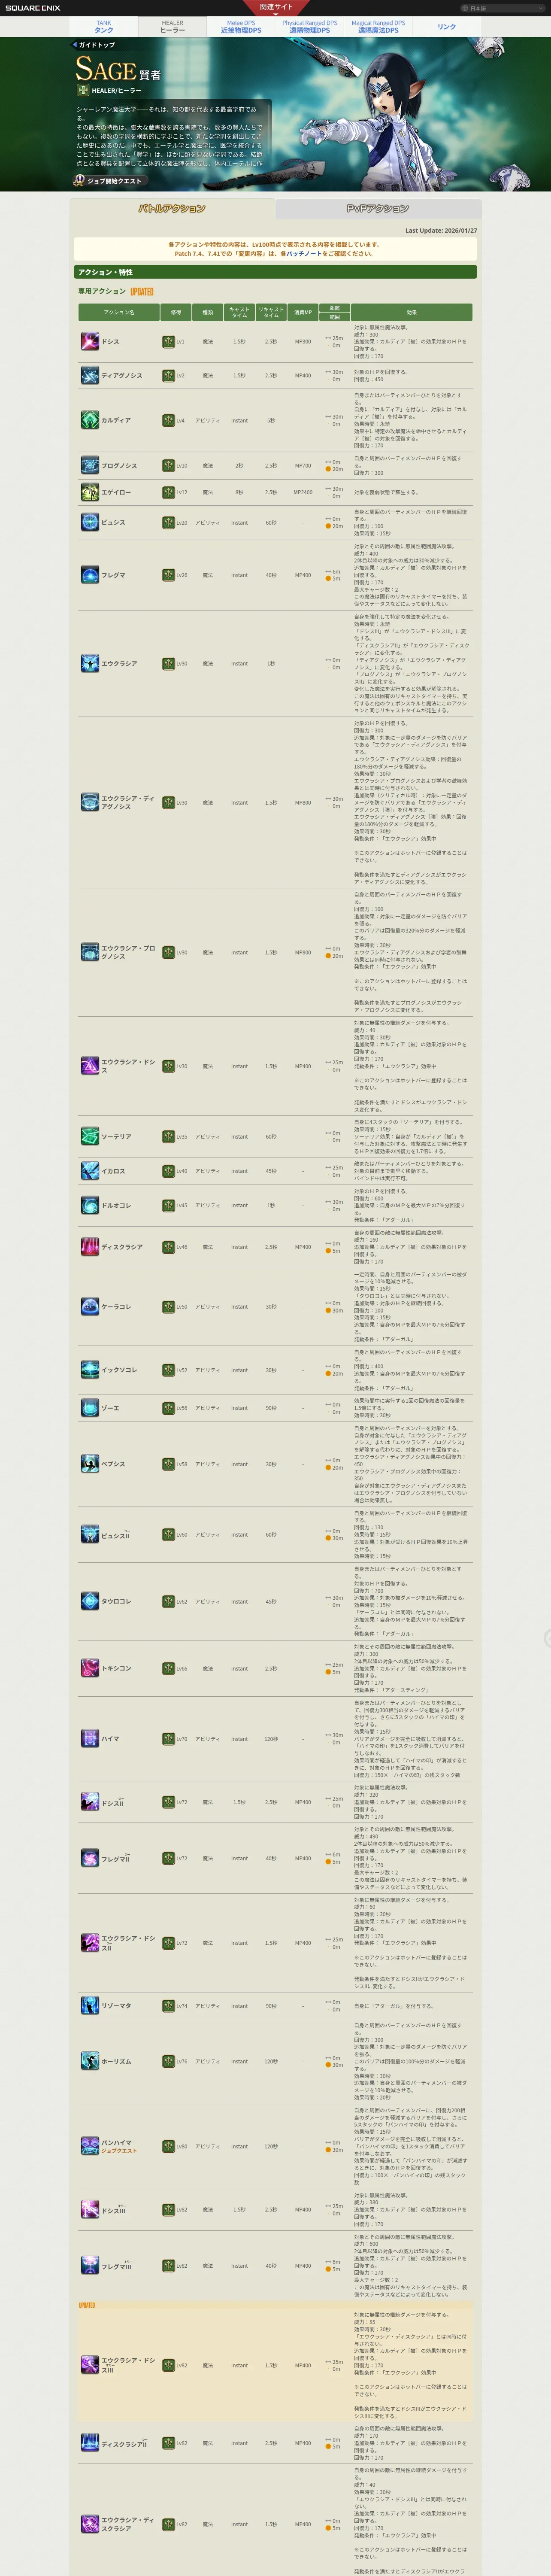Click the ピュシスII action icon

(x=90, y=1535)
